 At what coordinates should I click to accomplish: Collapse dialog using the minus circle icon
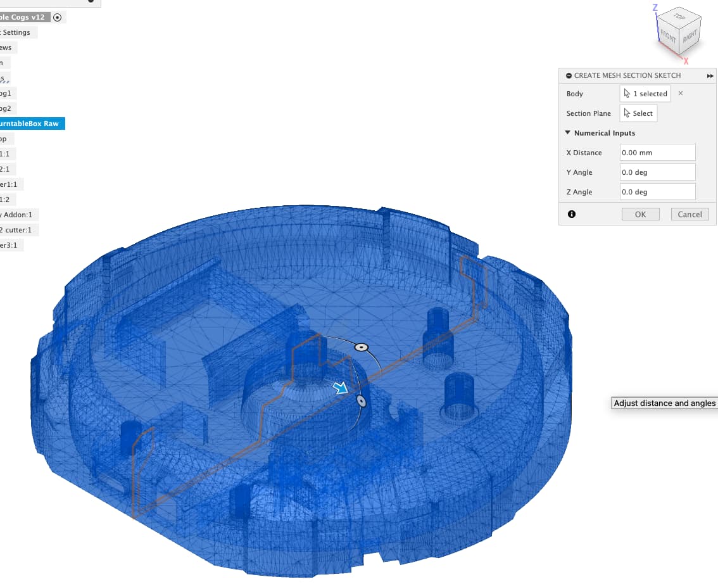tap(569, 75)
